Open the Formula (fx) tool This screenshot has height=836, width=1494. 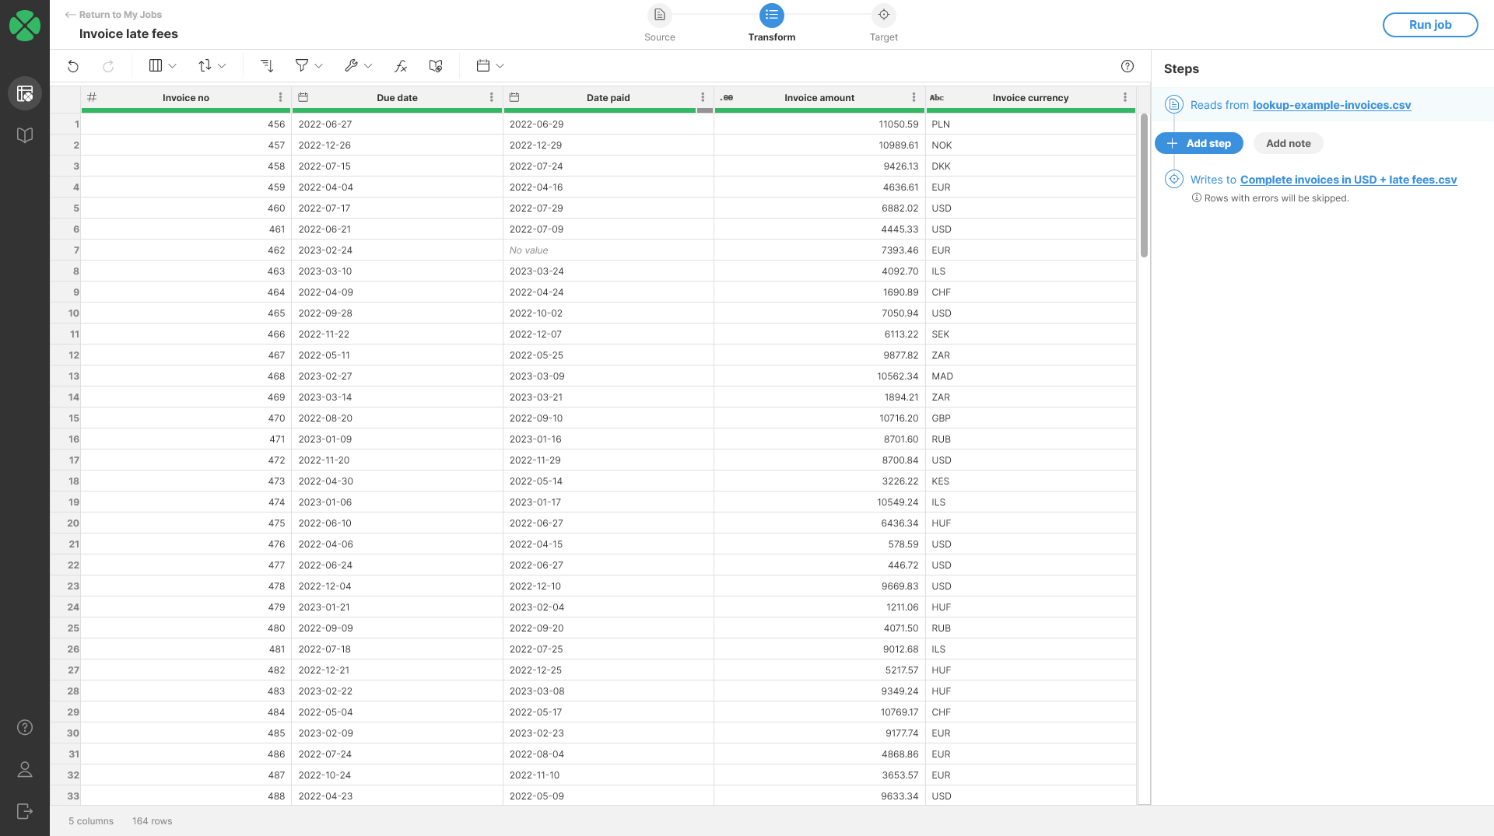[x=400, y=66]
